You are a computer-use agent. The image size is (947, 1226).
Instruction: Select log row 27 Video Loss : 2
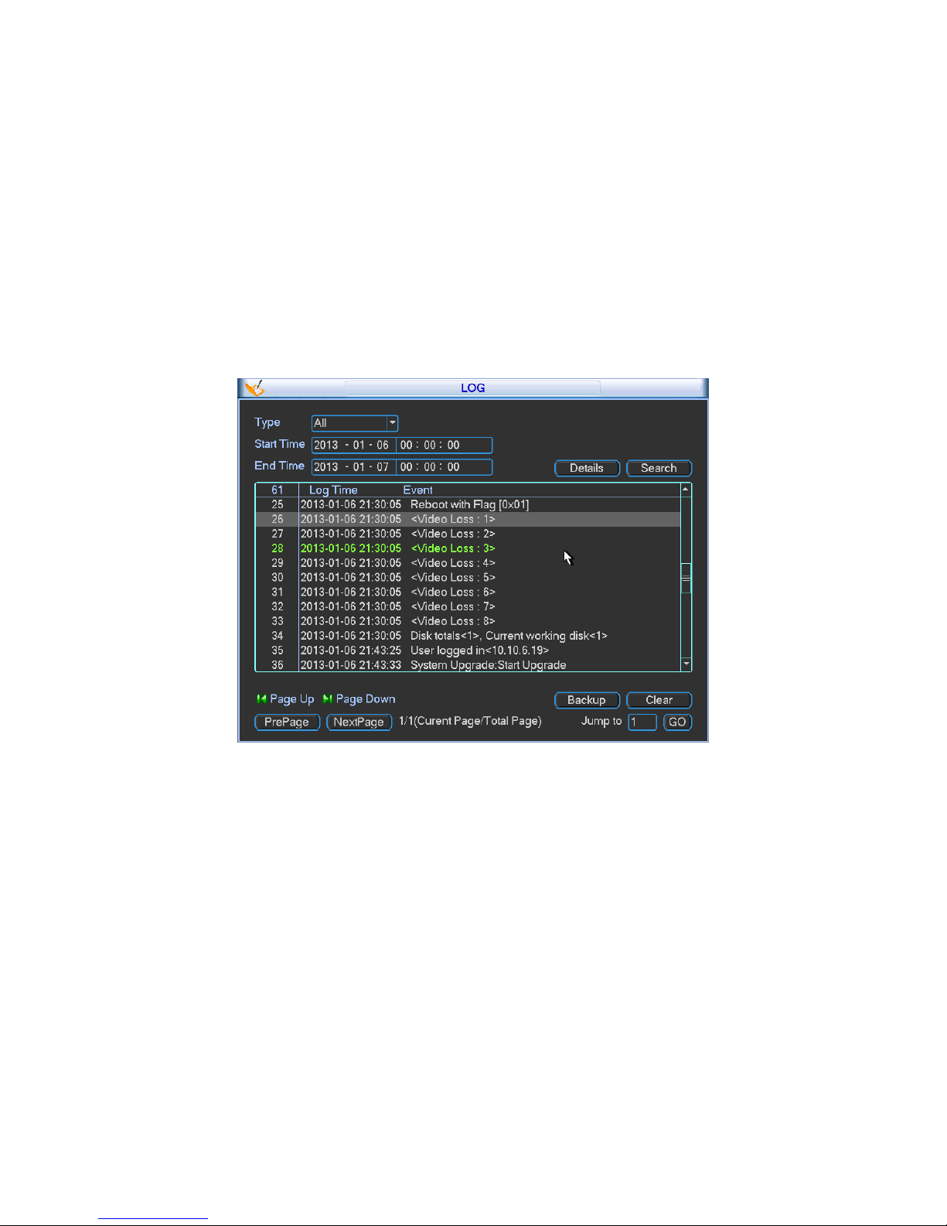click(468, 534)
